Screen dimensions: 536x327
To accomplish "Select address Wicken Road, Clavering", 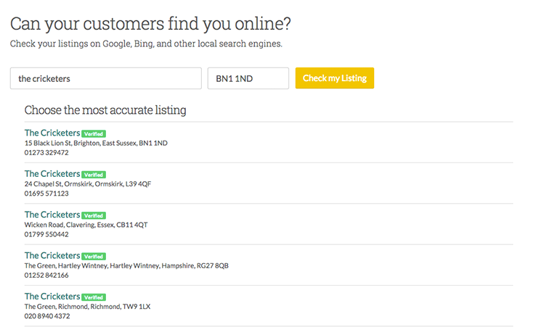I will [86, 225].
